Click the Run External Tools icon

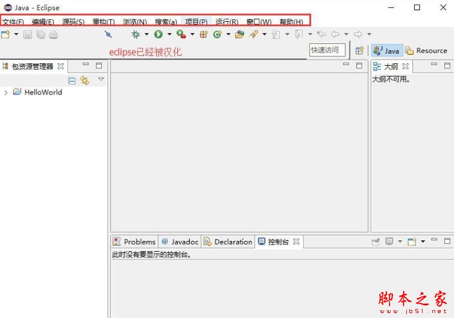point(181,34)
